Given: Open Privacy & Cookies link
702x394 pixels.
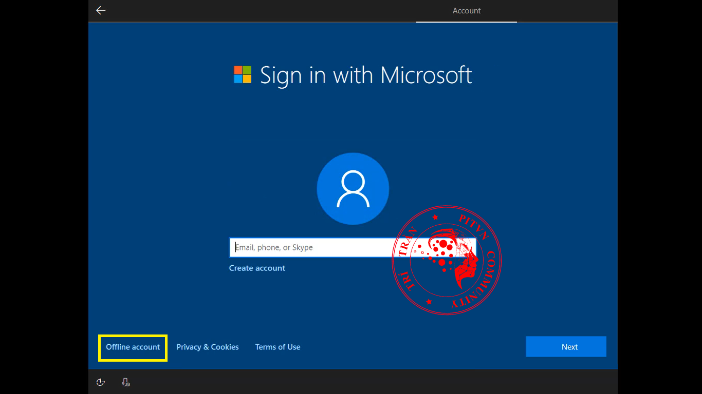Looking at the screenshot, I should tap(208, 347).
